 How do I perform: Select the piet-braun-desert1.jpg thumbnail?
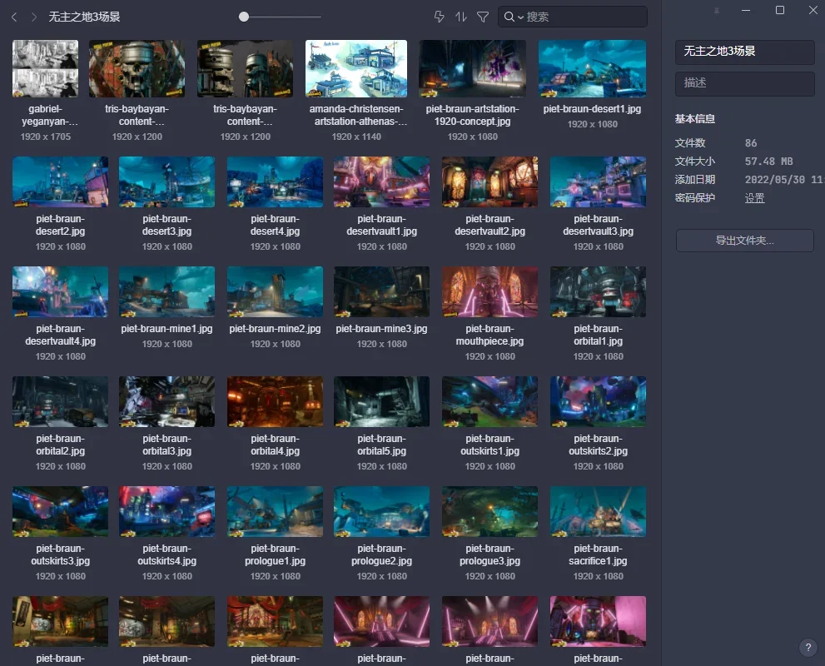[593, 68]
